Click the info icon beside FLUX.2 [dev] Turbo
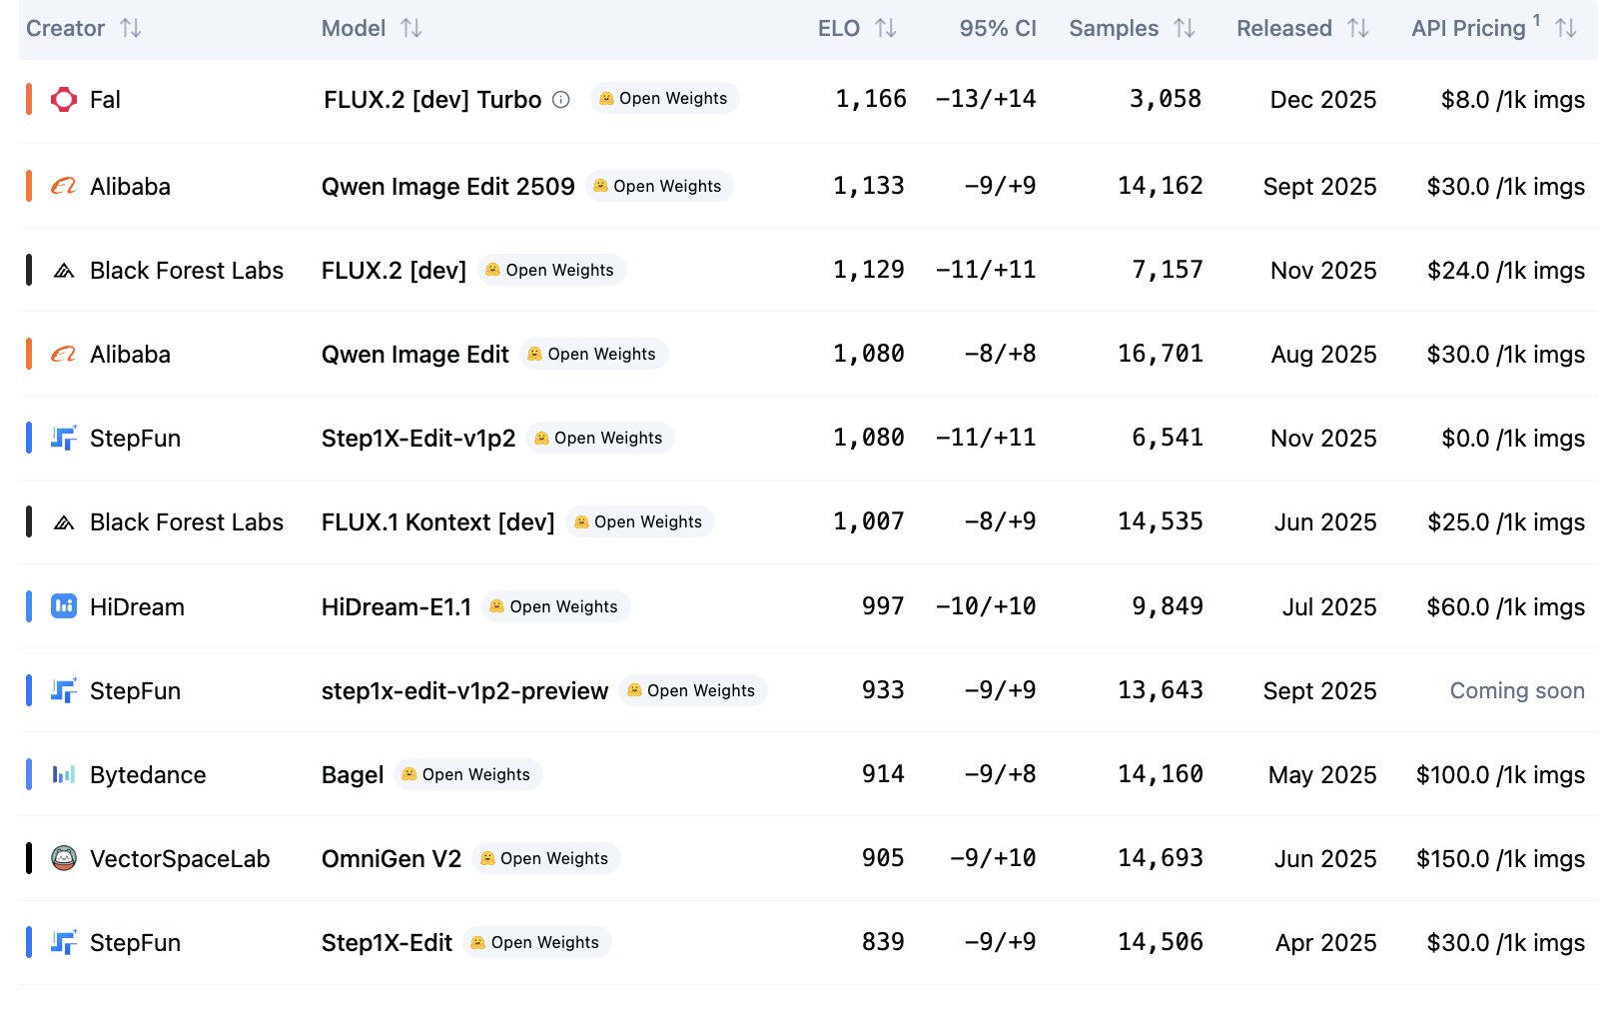1616x1009 pixels. point(561,100)
